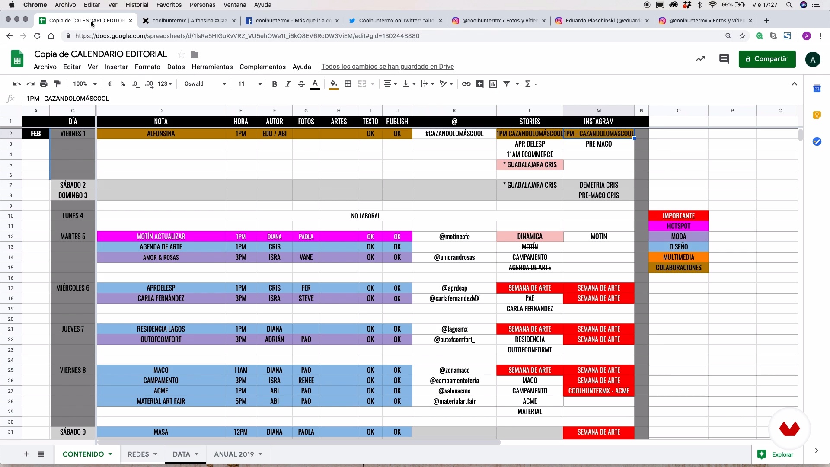830x467 pixels.
Task: Open the Google Sheets home logo
Action: 17,59
